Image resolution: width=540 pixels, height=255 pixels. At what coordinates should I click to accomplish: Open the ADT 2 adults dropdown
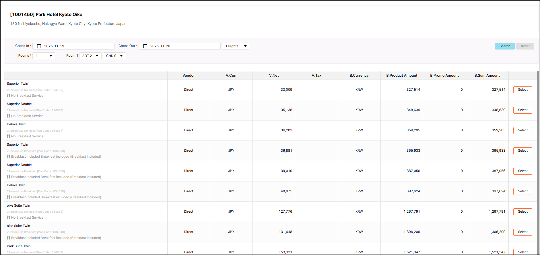(x=90, y=56)
